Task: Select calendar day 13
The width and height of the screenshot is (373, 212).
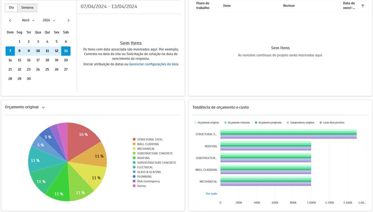Action: (66, 51)
